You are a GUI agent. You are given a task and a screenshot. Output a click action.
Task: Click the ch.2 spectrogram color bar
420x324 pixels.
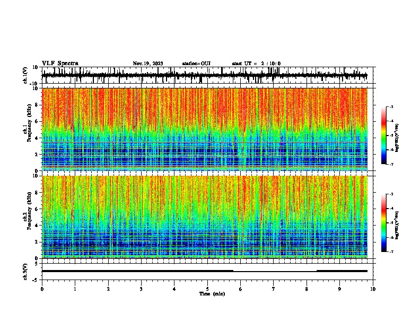tap(384, 223)
